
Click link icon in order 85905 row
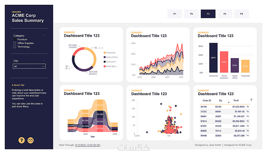[x=248, y=131]
